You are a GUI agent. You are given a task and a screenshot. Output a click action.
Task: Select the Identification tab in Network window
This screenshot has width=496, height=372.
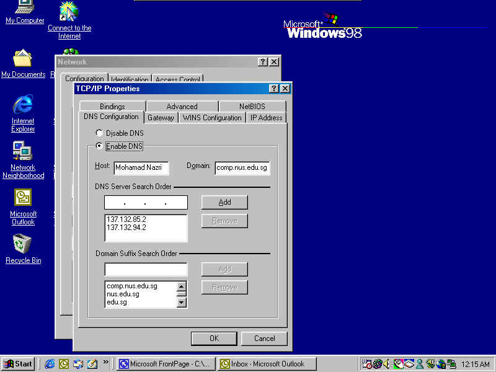click(130, 79)
